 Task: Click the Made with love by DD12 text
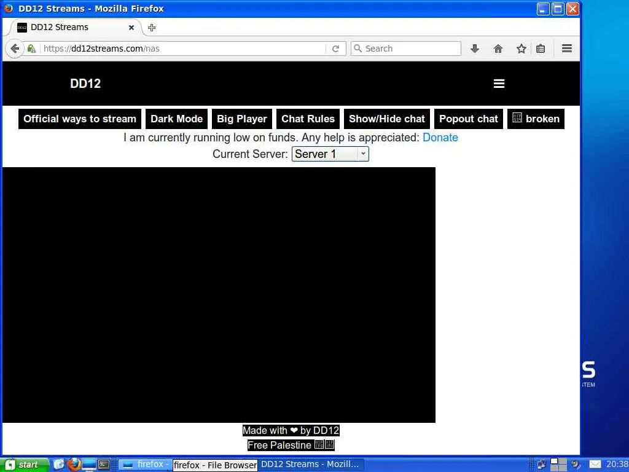(x=291, y=430)
